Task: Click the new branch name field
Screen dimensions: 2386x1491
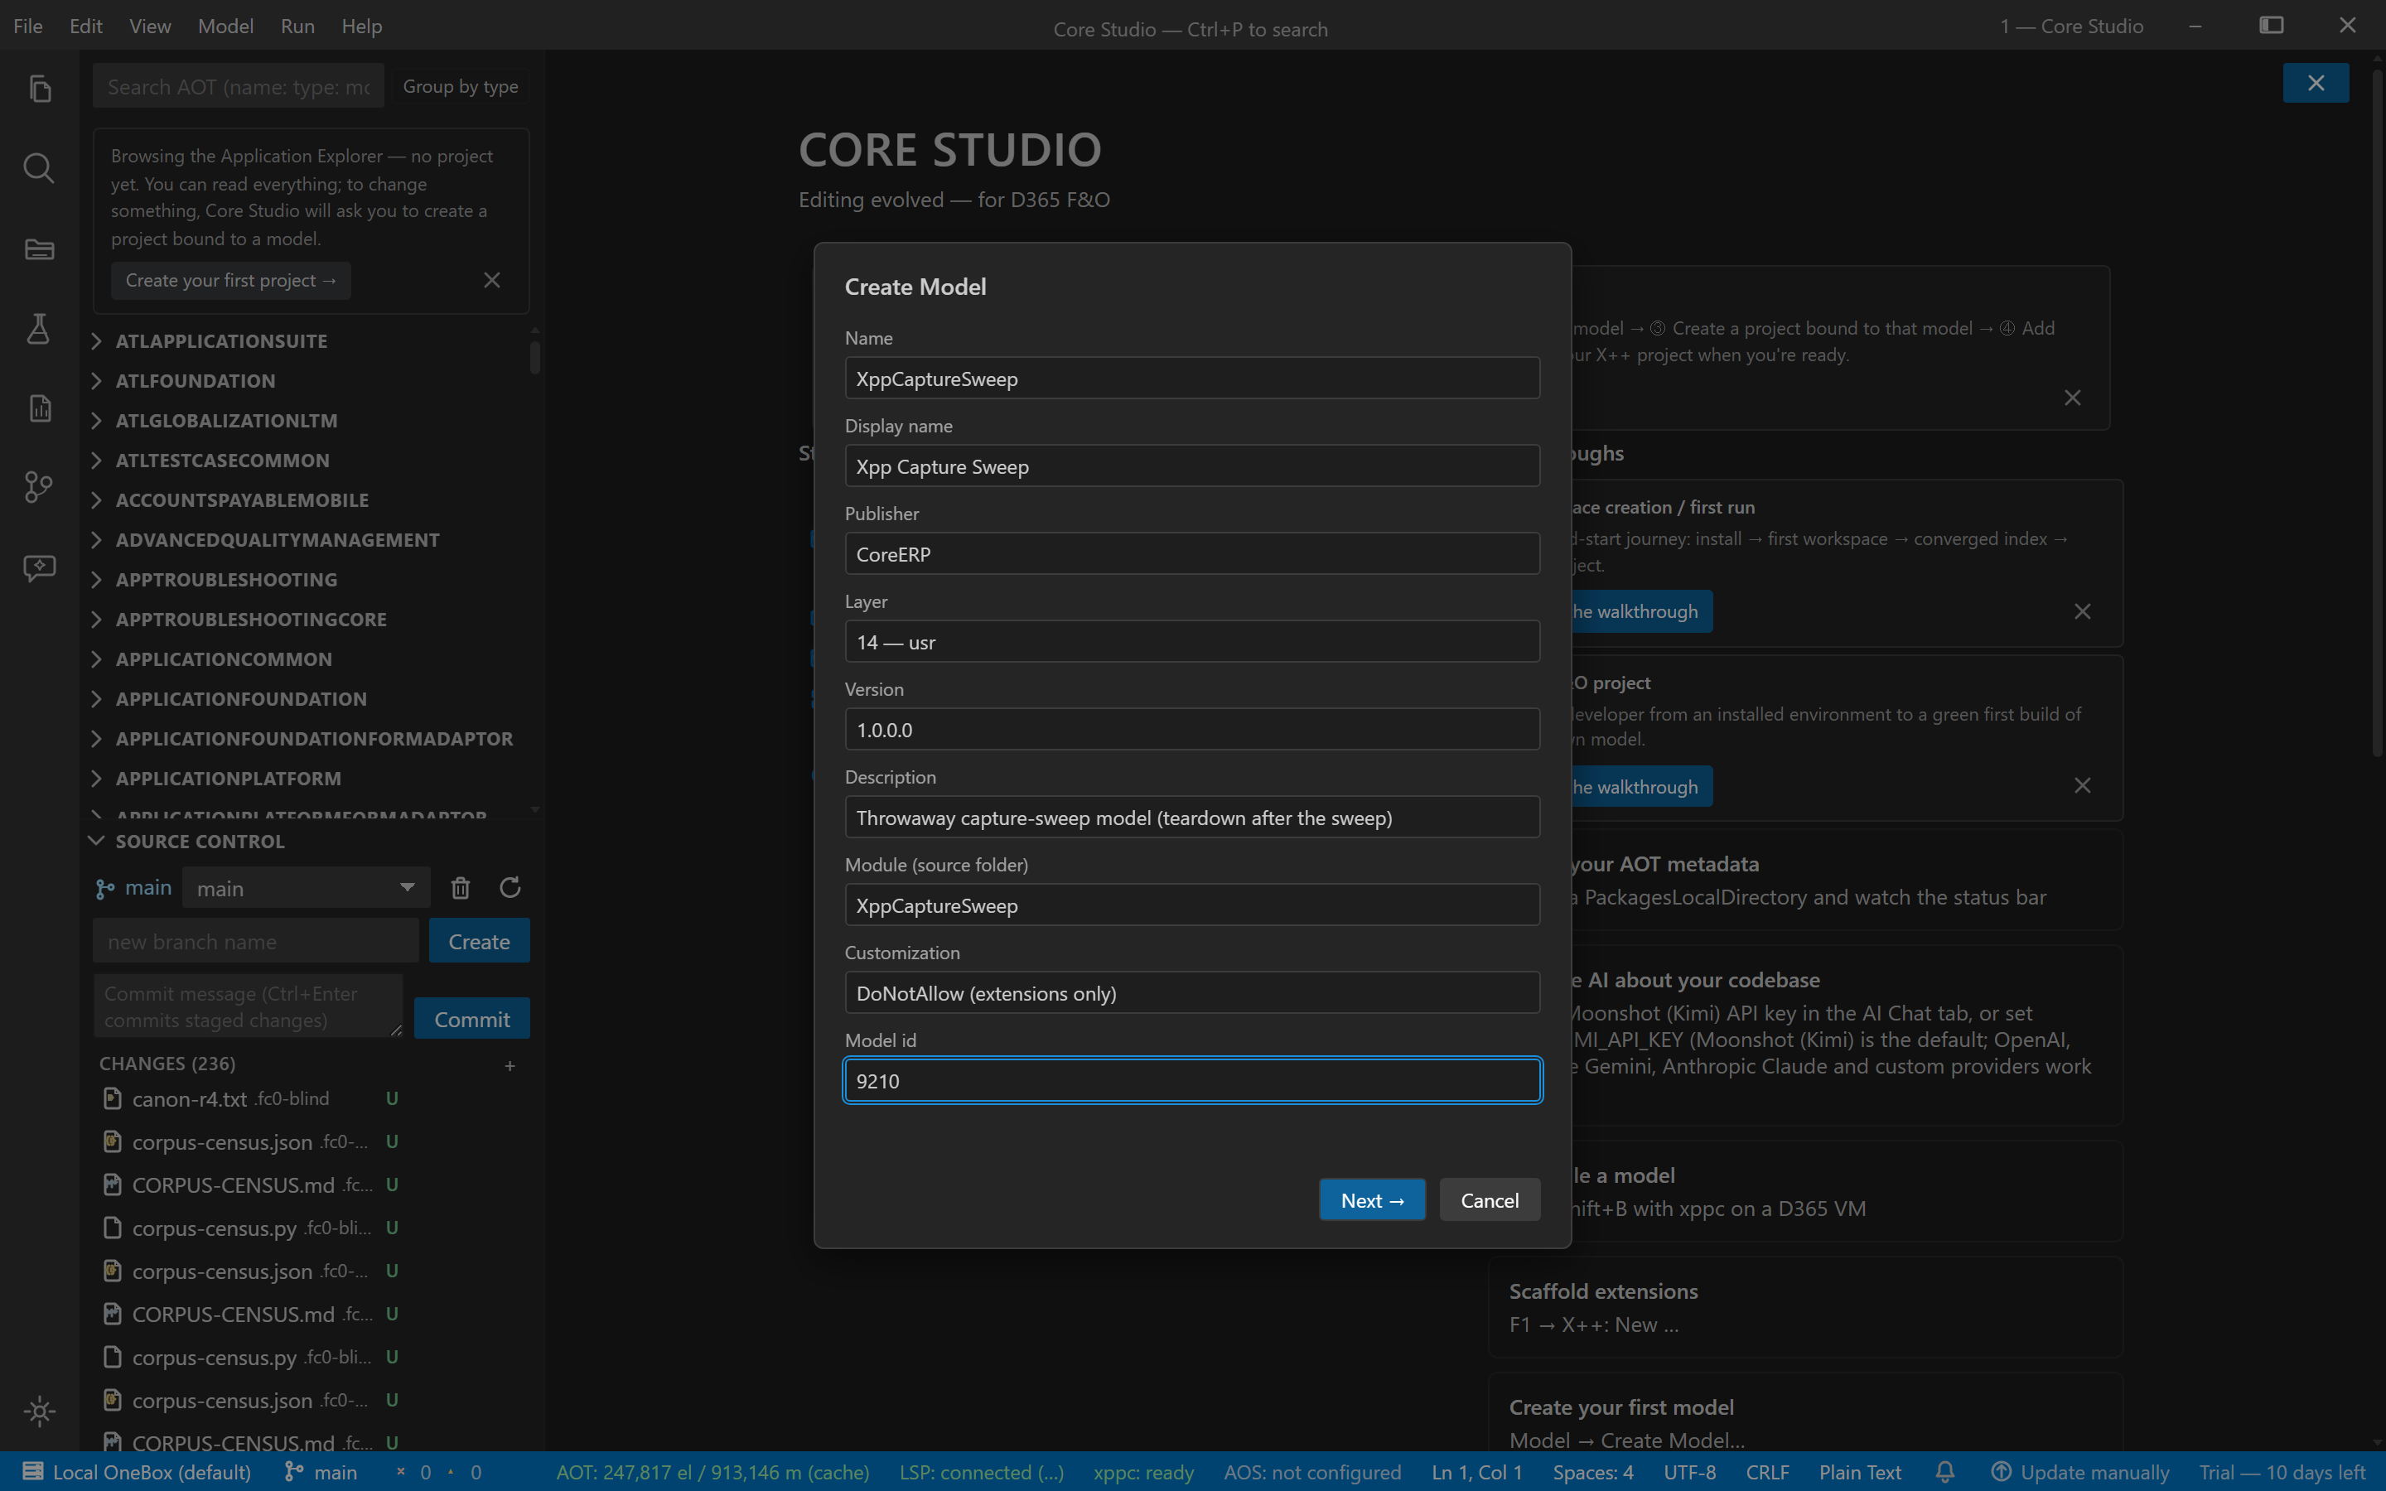Action: tap(256, 941)
